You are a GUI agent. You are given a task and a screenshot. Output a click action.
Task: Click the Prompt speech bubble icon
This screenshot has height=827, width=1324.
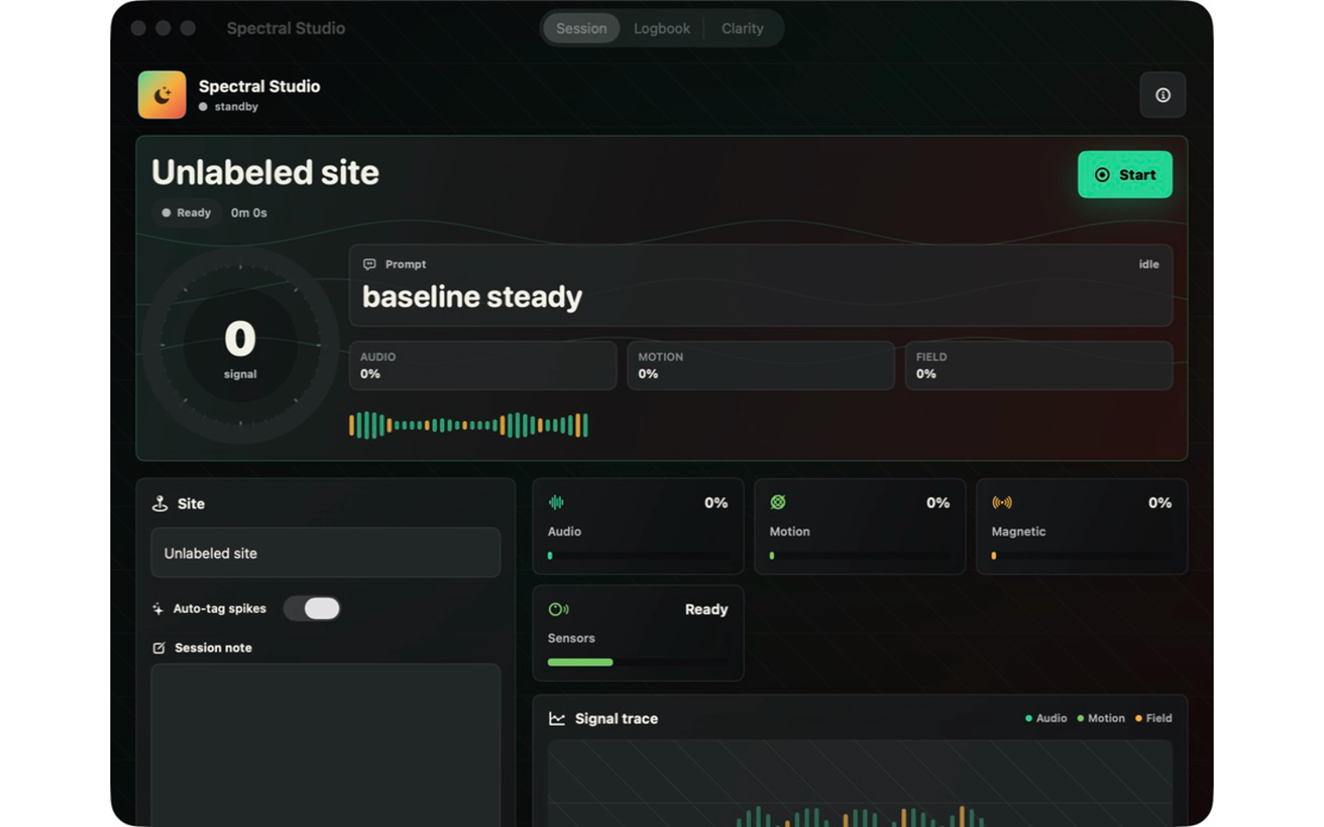[370, 264]
